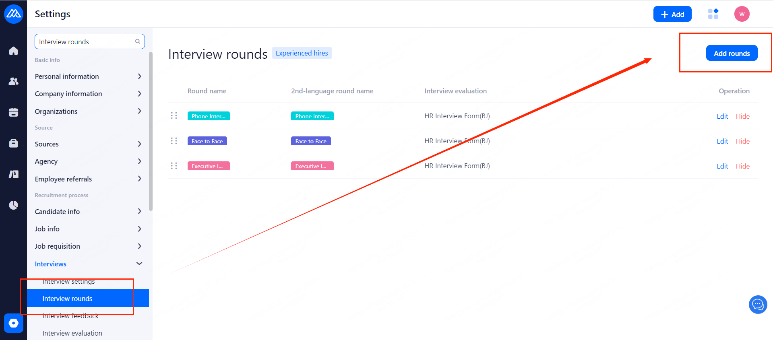Click the drag handle for Face to Face row

click(x=174, y=141)
